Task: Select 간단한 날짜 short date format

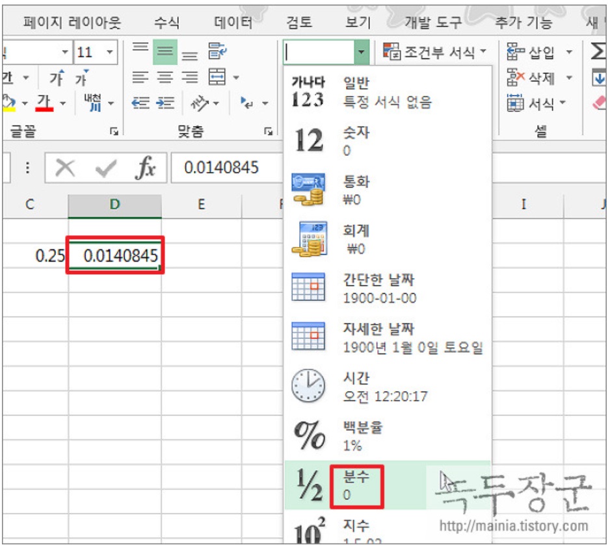Action: coord(388,288)
